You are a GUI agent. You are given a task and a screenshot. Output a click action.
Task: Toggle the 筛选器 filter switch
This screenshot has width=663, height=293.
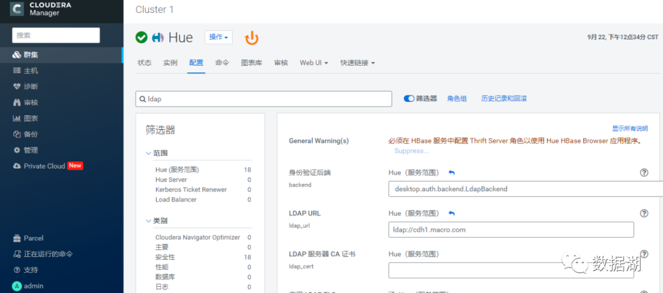(x=409, y=98)
